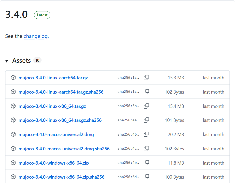Download mujoco-3.4.0-linux-x86_64.tar.gz.sha256
Screen dimensions: 236x183
[60, 120]
